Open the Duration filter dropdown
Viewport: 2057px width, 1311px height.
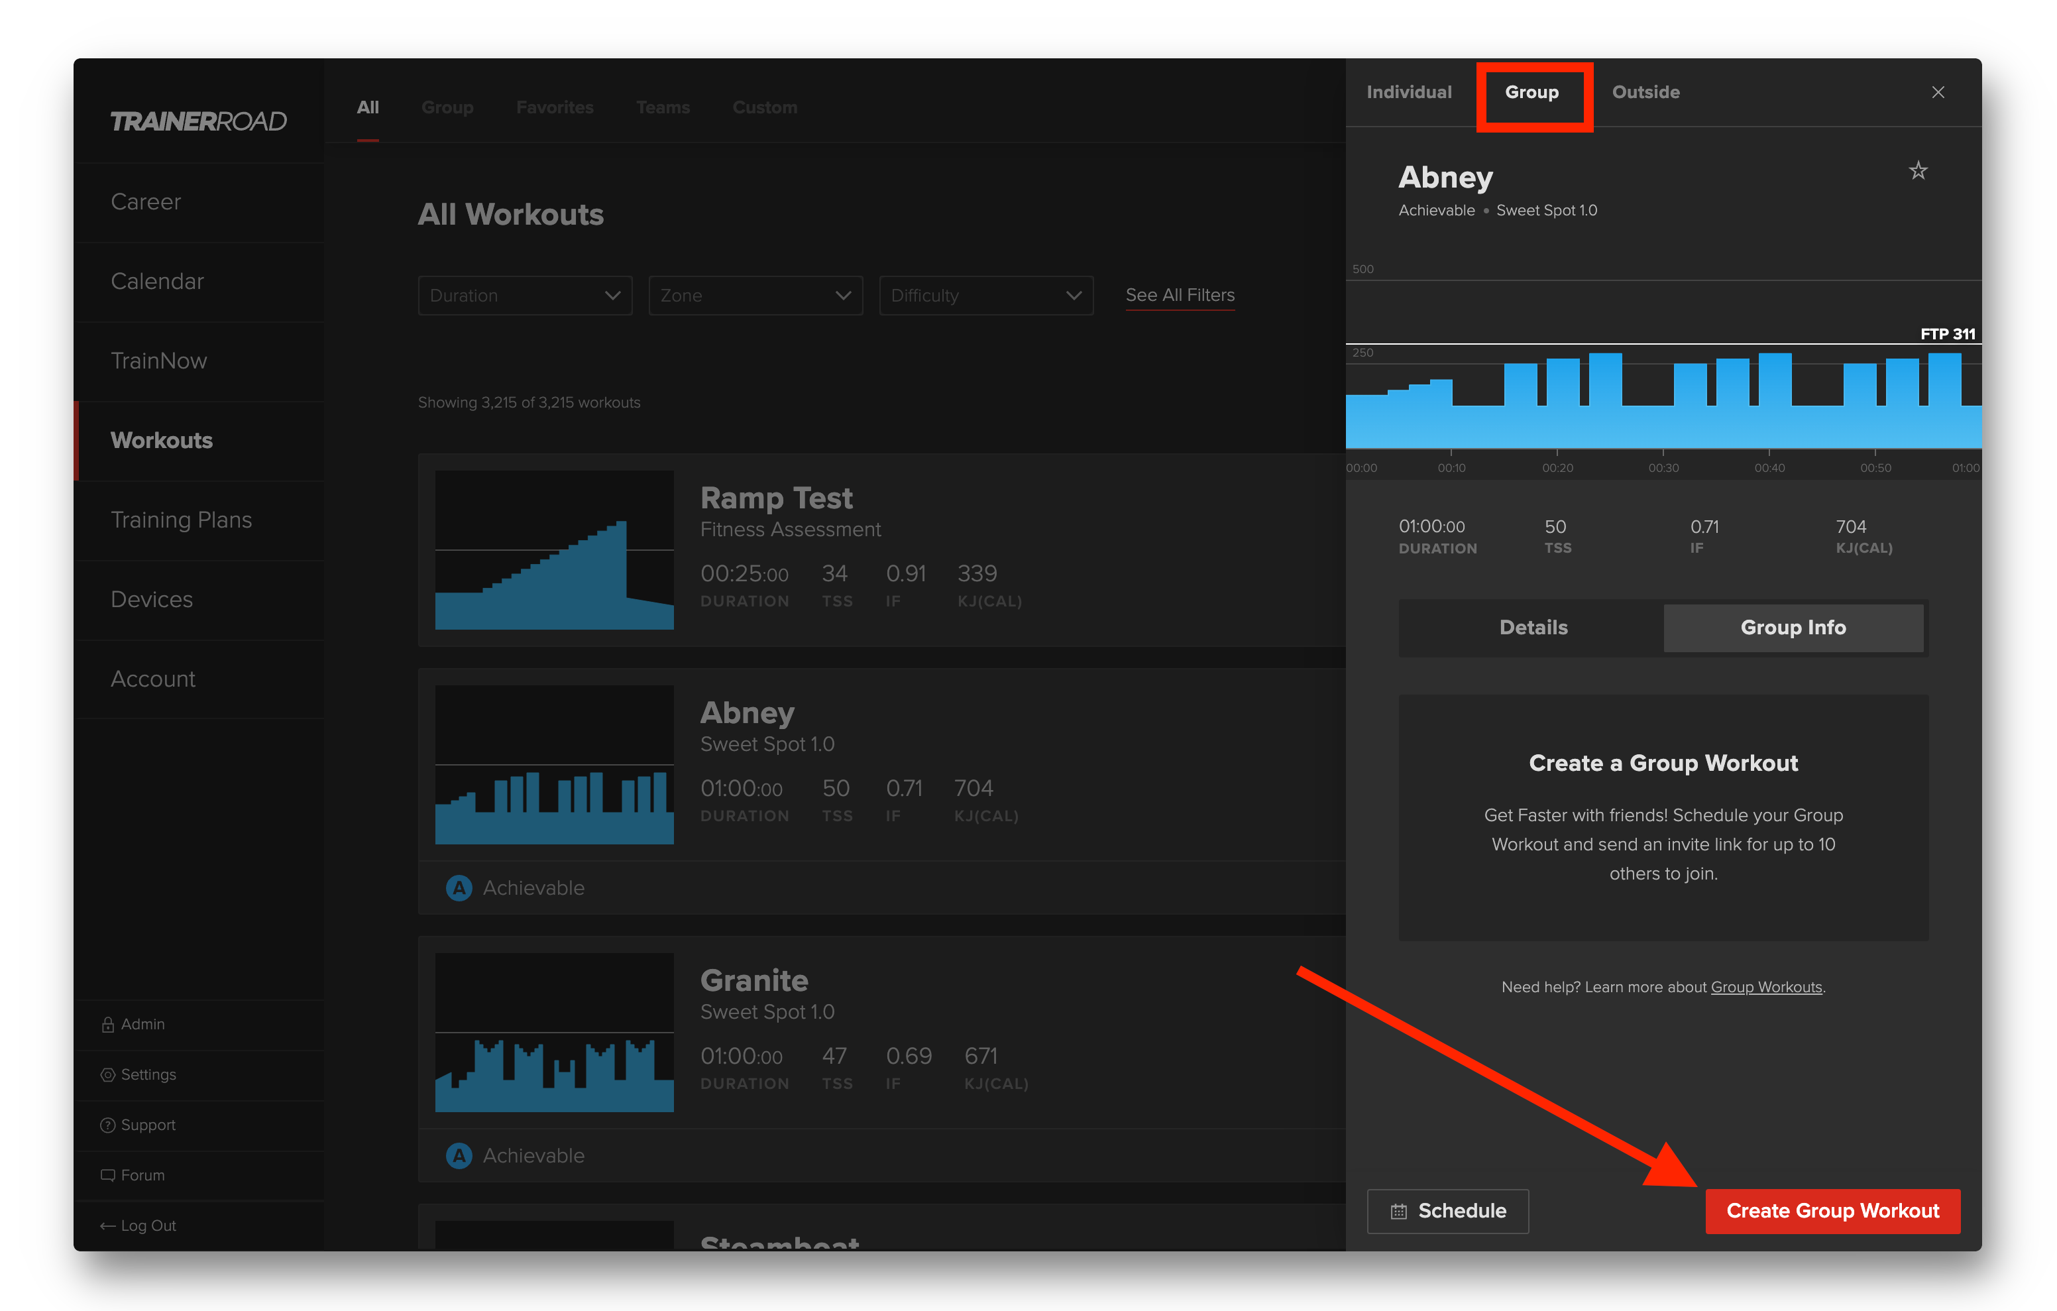pyautogui.click(x=524, y=295)
